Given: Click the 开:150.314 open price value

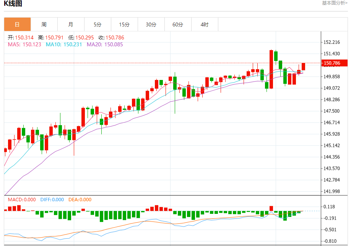Looking at the screenshot, I should click(21, 37).
